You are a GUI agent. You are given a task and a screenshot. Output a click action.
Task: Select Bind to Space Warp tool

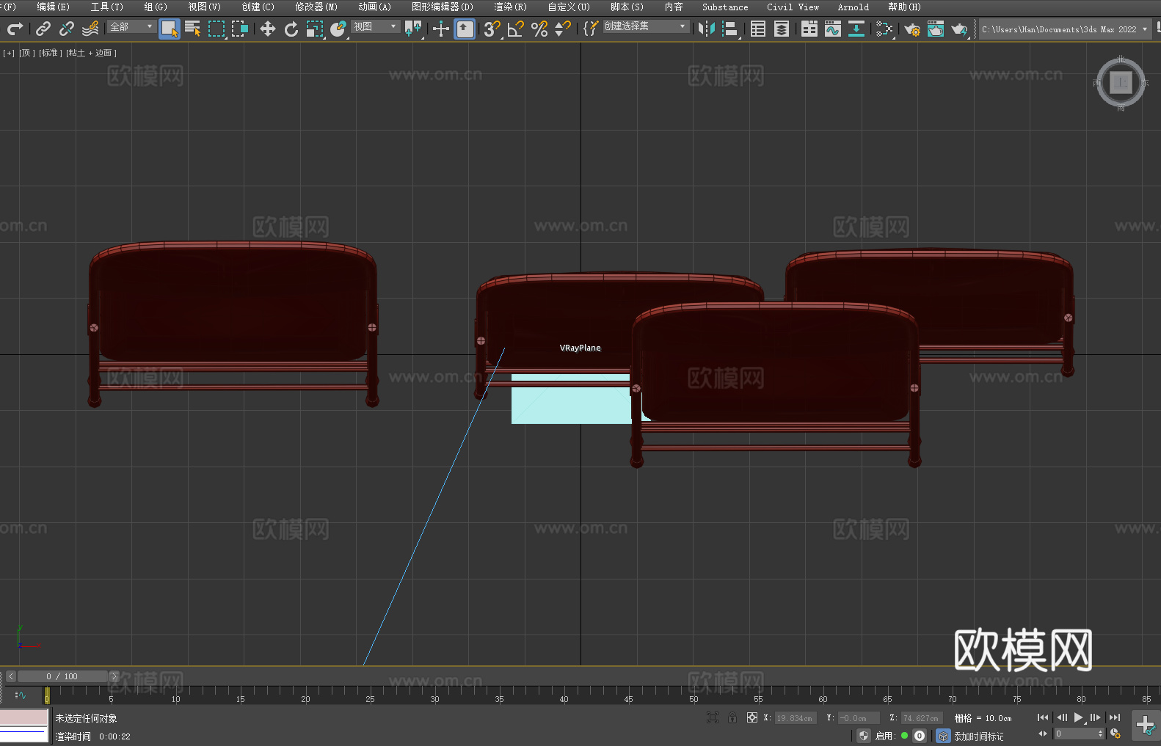coord(90,29)
